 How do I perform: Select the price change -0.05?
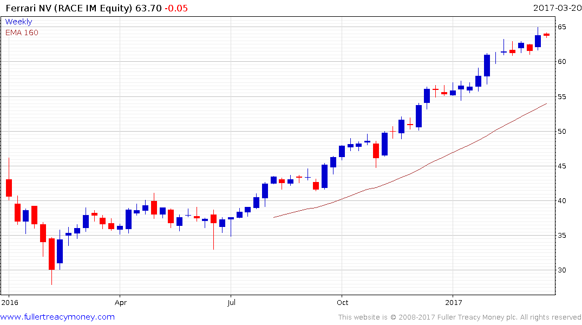point(176,8)
